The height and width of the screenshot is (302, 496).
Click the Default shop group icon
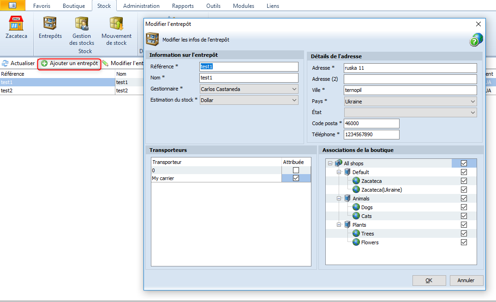click(x=347, y=172)
